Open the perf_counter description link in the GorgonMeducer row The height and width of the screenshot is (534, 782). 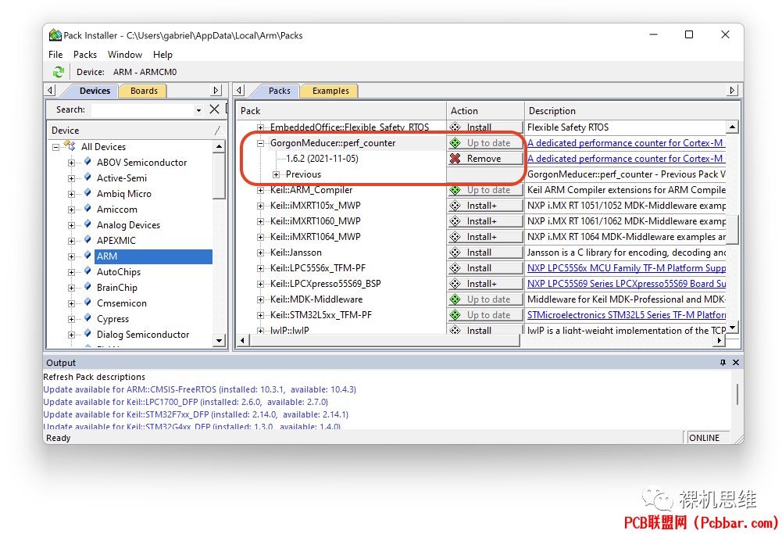pos(627,143)
